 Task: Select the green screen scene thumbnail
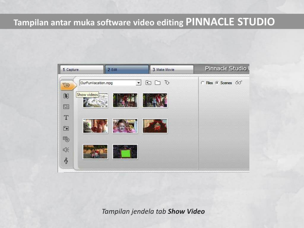125,152
